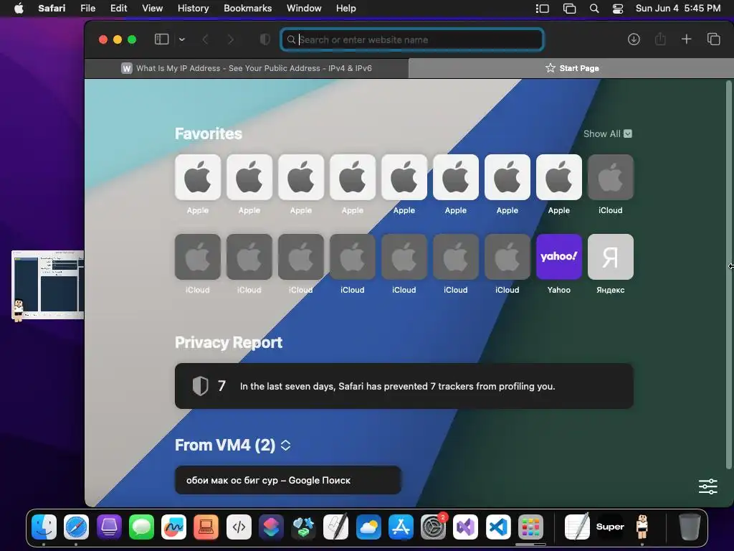Open the code brackets app in Dock
Viewport: 734px width, 551px height.
coord(239,527)
